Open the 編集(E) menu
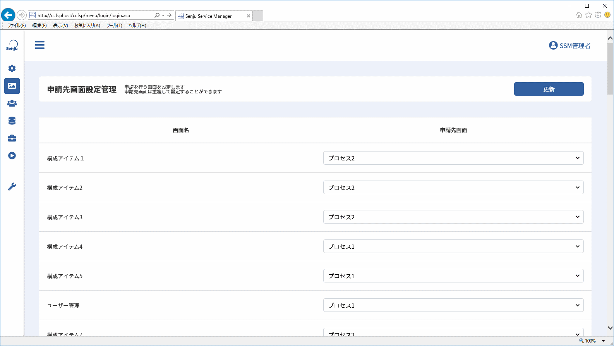 coord(39,26)
